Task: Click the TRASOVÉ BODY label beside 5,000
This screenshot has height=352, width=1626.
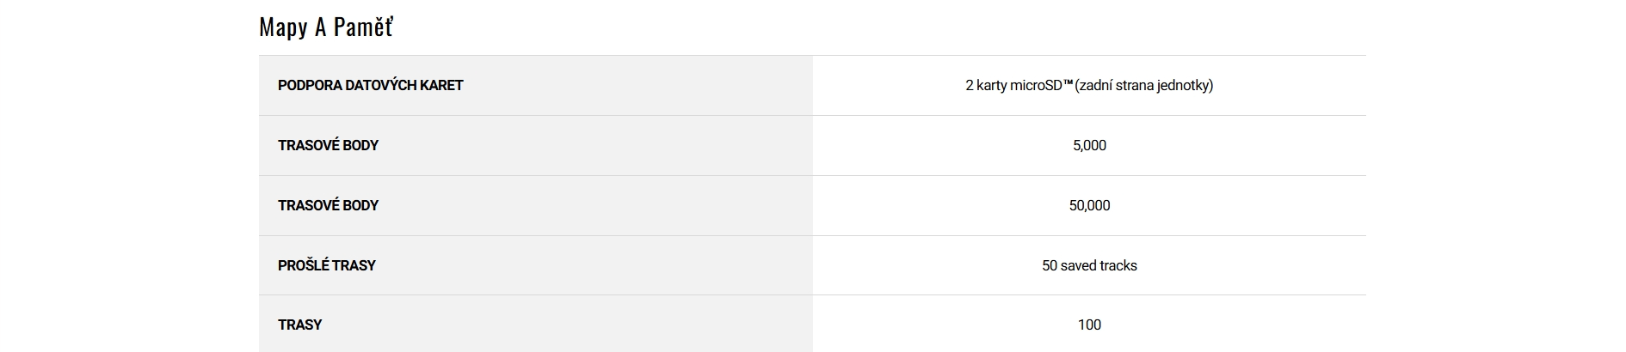Action: click(x=328, y=146)
